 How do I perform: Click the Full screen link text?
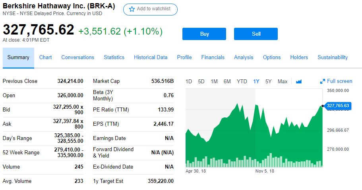[x=339, y=81]
